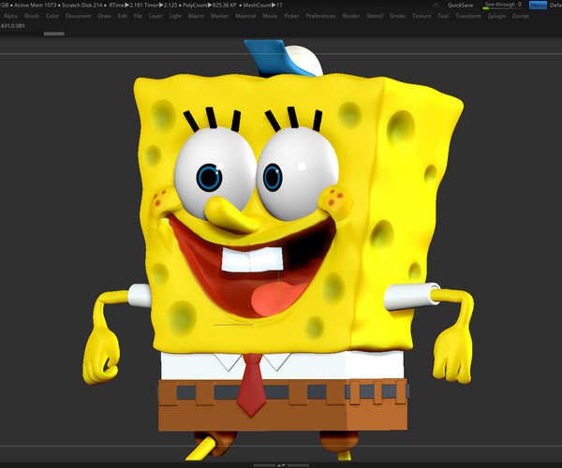Click the gray scroll handle below coordinates
The height and width of the screenshot is (468, 562).
(x=53, y=34)
